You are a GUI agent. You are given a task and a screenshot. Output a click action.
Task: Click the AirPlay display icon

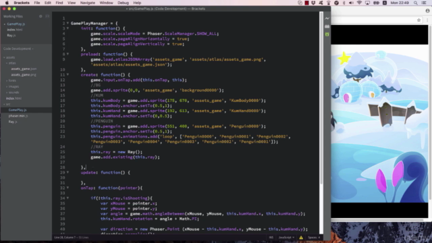click(x=367, y=3)
